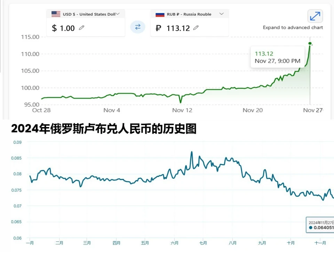Viewport: 334px width, 257px height.
Task: Click the blue dot beside 0.064051
Action: (311, 228)
